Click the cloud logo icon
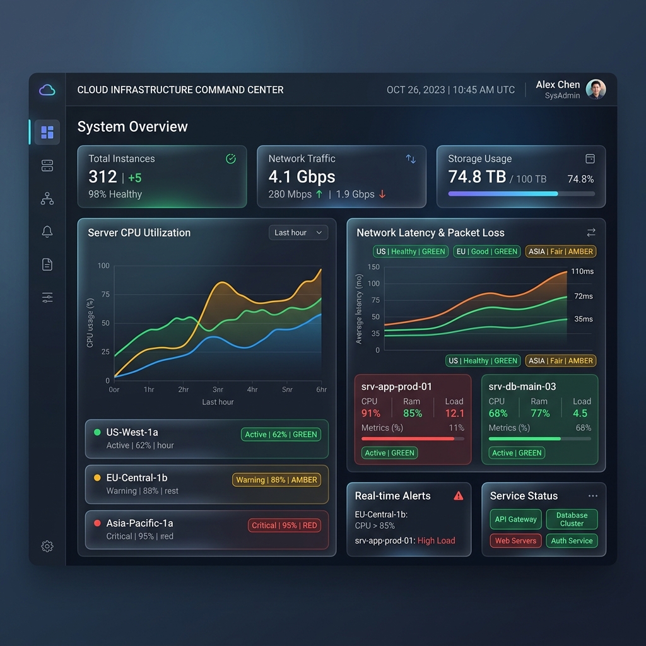Screen dimensions: 646x646 (47, 90)
